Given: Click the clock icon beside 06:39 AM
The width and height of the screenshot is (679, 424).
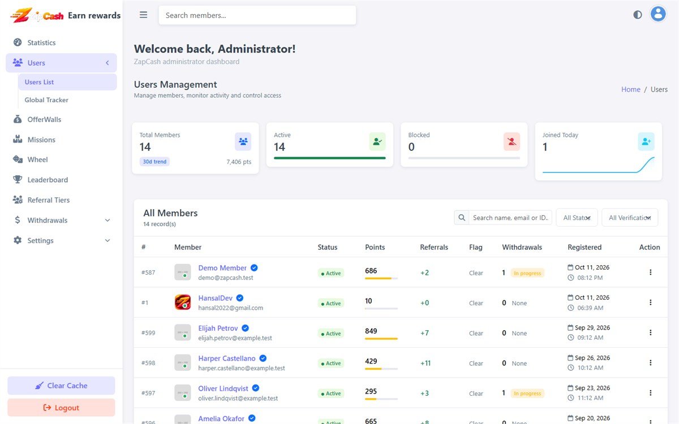Looking at the screenshot, I should [570, 308].
